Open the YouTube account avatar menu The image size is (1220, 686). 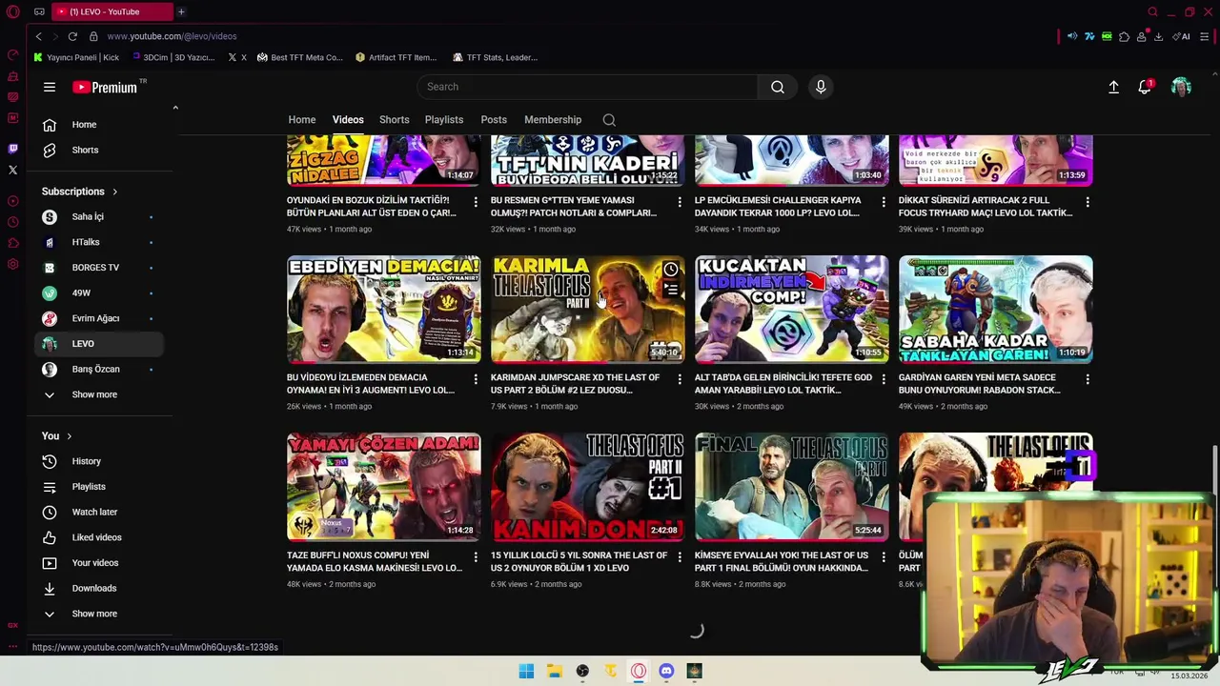pos(1181,87)
